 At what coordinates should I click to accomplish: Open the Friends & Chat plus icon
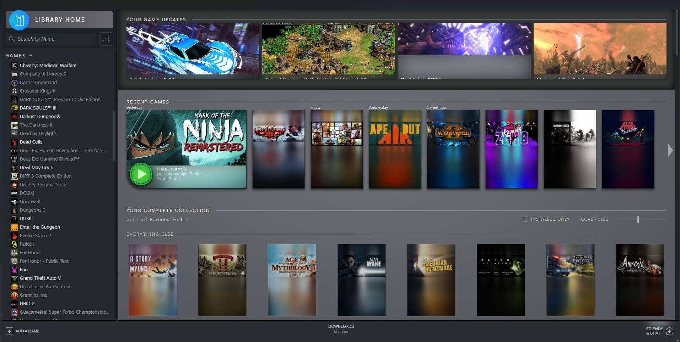pos(669,331)
